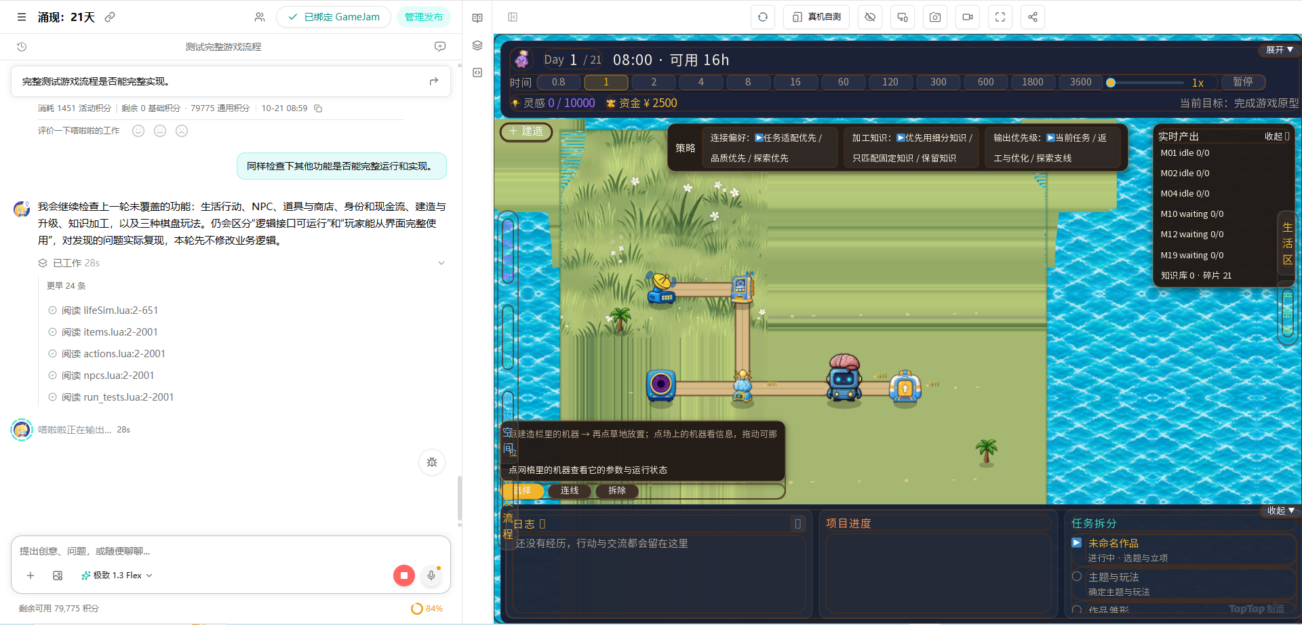This screenshot has width=1302, height=625.
Task: Start recording with the video camera icon
Action: [x=968, y=17]
